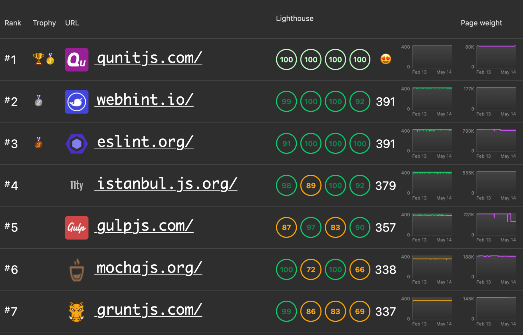Open the webhint.io/ link
This screenshot has width=523, height=335.
(x=144, y=100)
